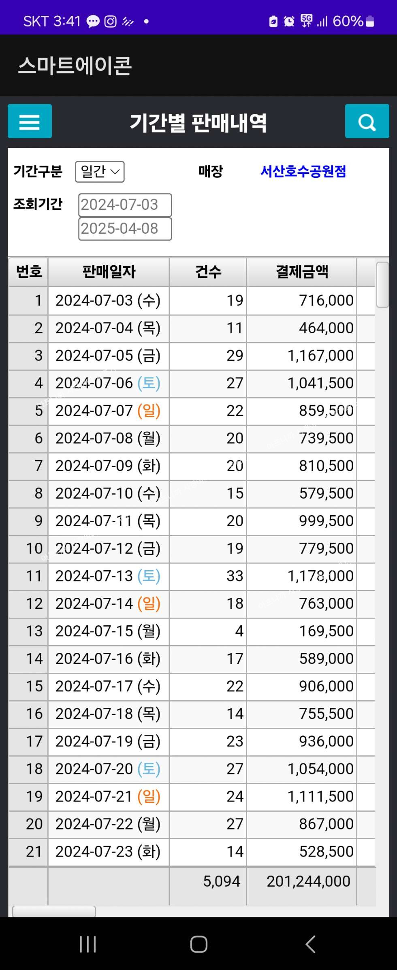Tap the search magnifier button

367,121
